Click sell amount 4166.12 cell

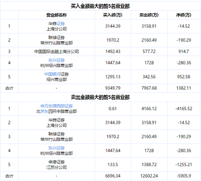coord(149,109)
